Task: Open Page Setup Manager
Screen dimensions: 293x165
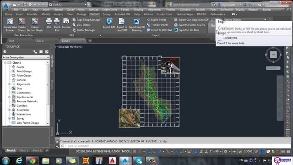Action: coord(87,20)
